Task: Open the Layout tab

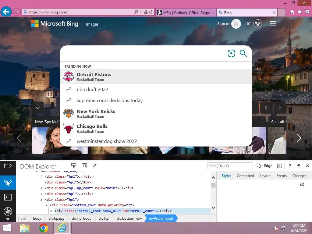Action: tap(265, 176)
